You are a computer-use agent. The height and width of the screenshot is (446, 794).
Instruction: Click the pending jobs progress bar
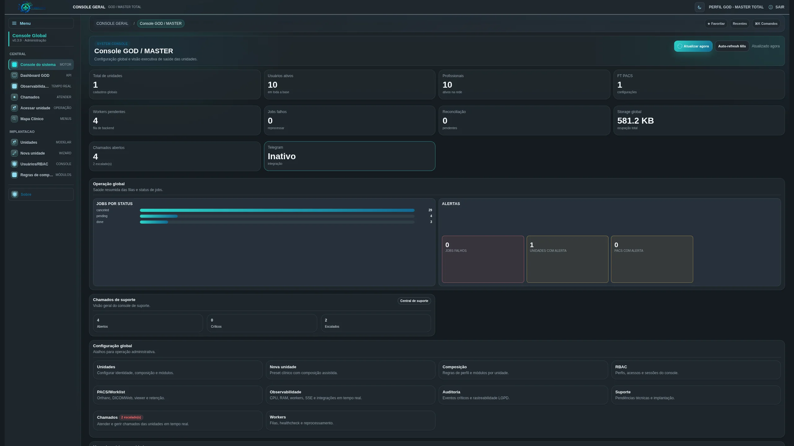pyautogui.click(x=277, y=216)
